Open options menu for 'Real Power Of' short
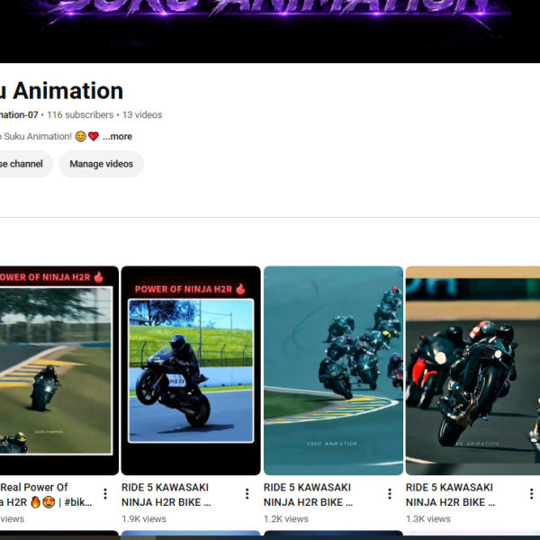 [x=105, y=494]
